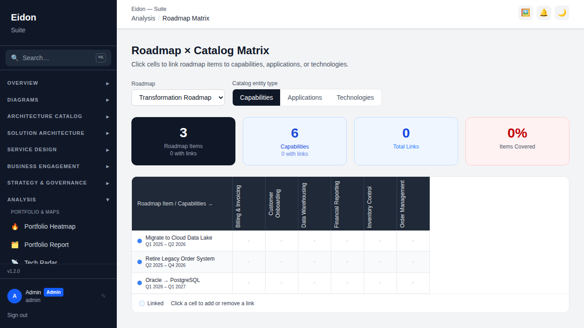This screenshot has width=584, height=328.
Task: Focus the sidebar Search field
Action: (58, 58)
